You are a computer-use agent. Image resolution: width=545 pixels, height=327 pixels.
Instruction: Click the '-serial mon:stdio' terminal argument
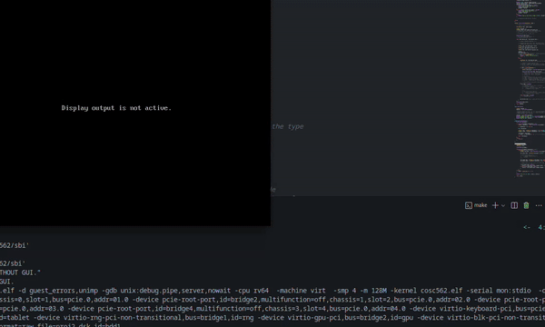pyautogui.click(x=499, y=291)
